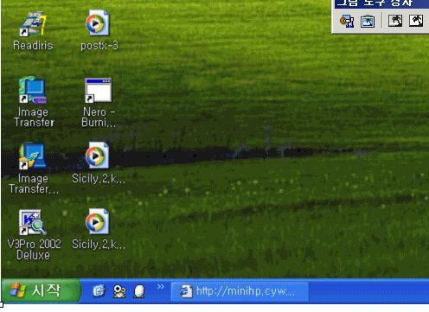Expand hidden Quick Launch items with » chevron
Viewport: 429px width, 312px height.
[x=161, y=287]
